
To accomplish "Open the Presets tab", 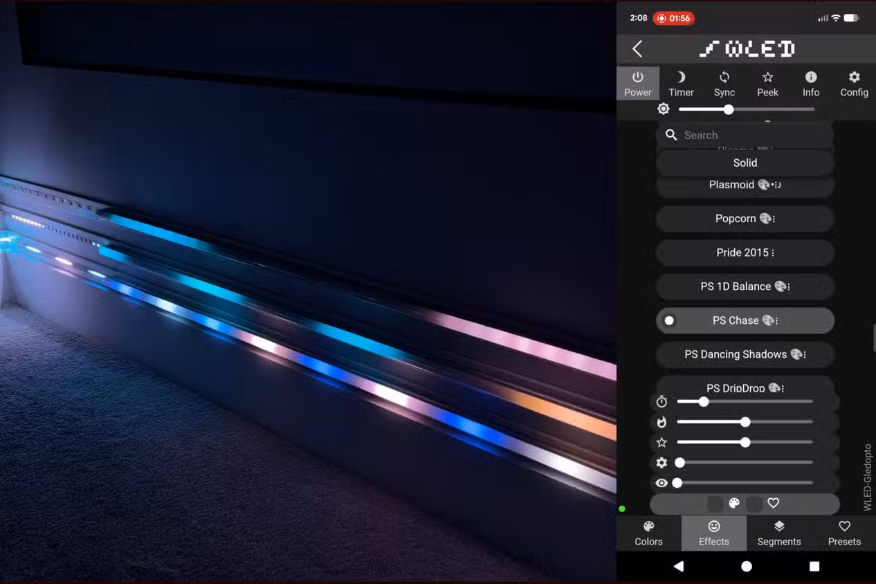I will [x=844, y=533].
